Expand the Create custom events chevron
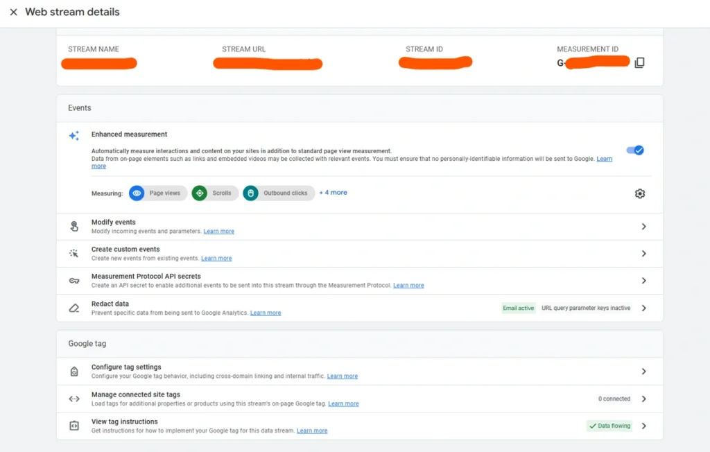710x452 pixels. [643, 254]
